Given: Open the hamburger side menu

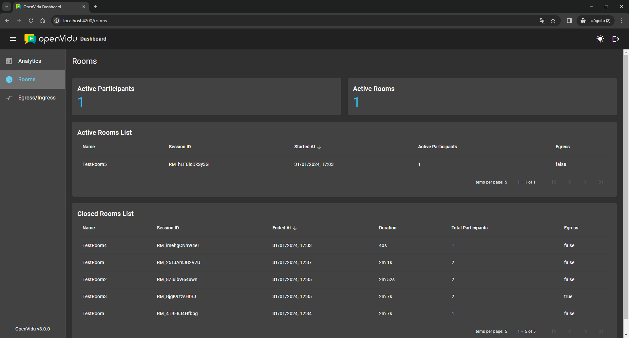Looking at the screenshot, I should coord(13,39).
